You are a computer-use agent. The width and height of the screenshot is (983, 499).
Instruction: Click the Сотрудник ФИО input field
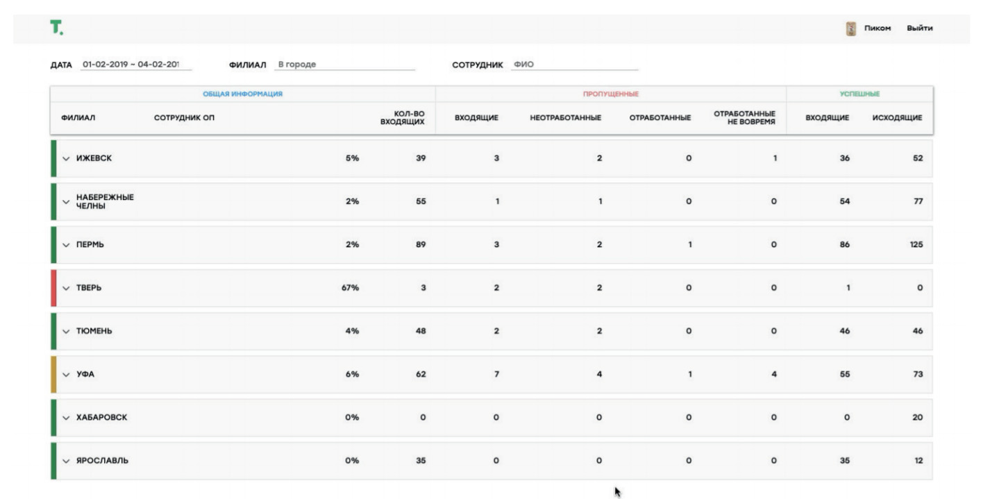[575, 65]
